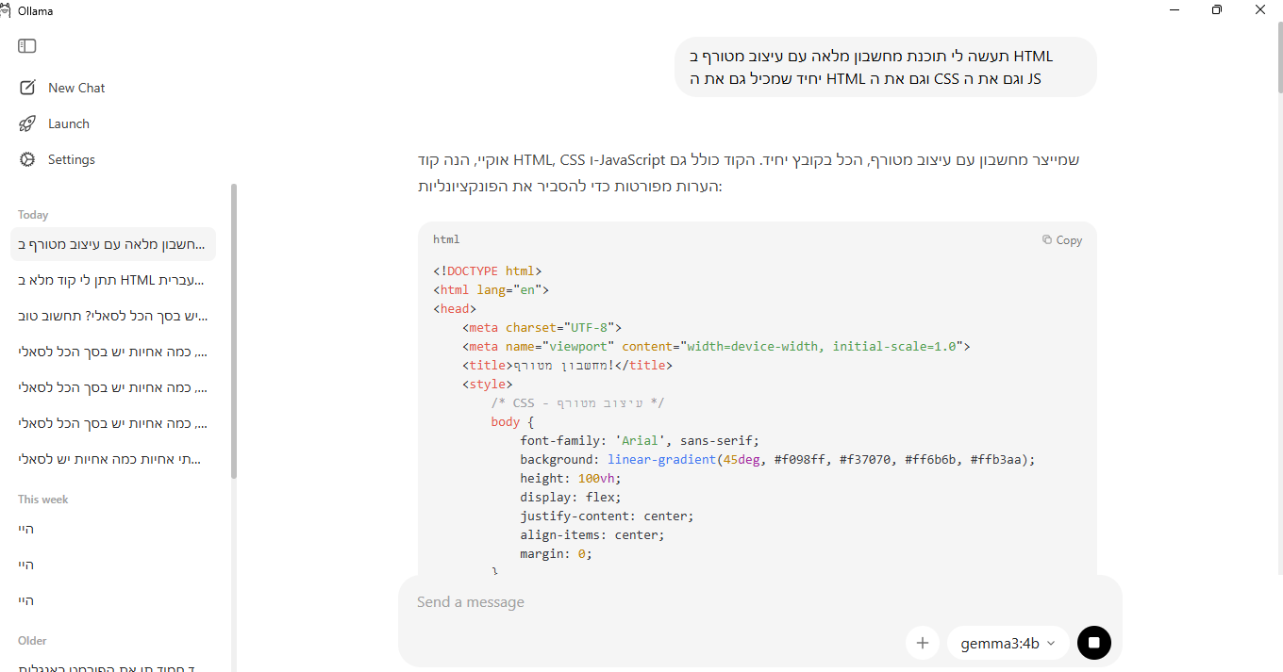Open Settings via the gear icon
1283x672 pixels.
point(27,159)
